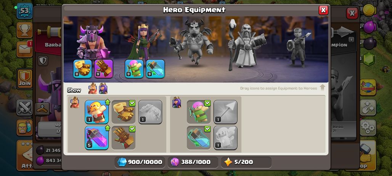Viewport: 392px width, 176px height.
Task: Select the grayed-out Minion Prince hero
Action: click(192, 42)
